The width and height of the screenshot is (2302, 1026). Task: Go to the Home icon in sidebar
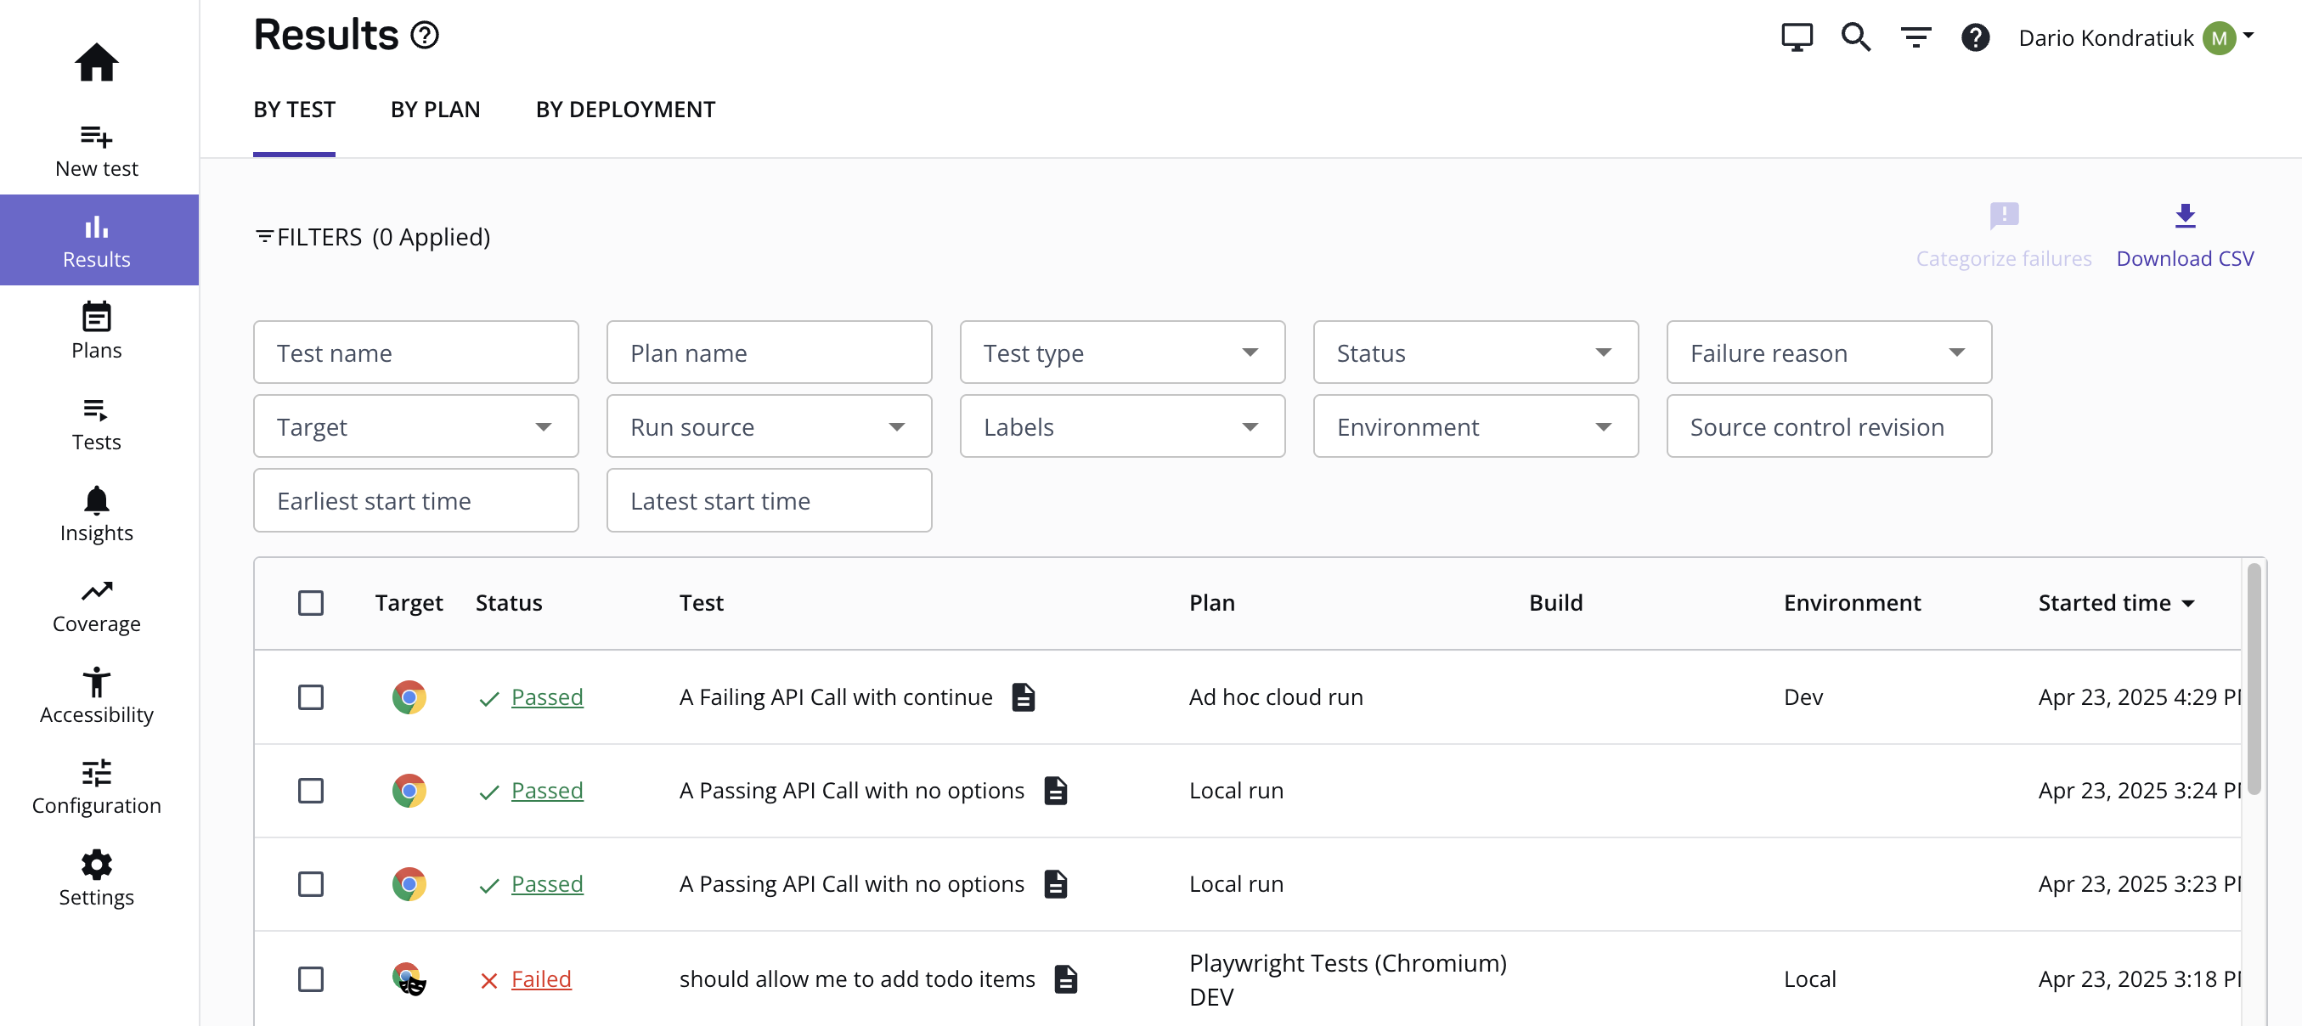tap(97, 62)
